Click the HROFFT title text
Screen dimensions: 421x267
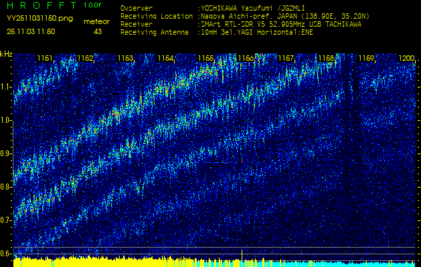pyautogui.click(x=43, y=5)
